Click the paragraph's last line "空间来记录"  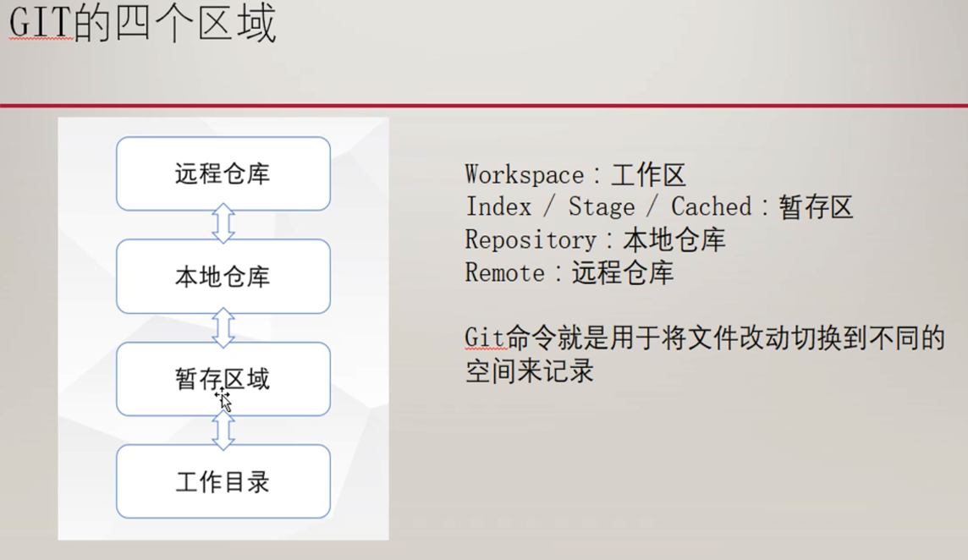coord(529,371)
